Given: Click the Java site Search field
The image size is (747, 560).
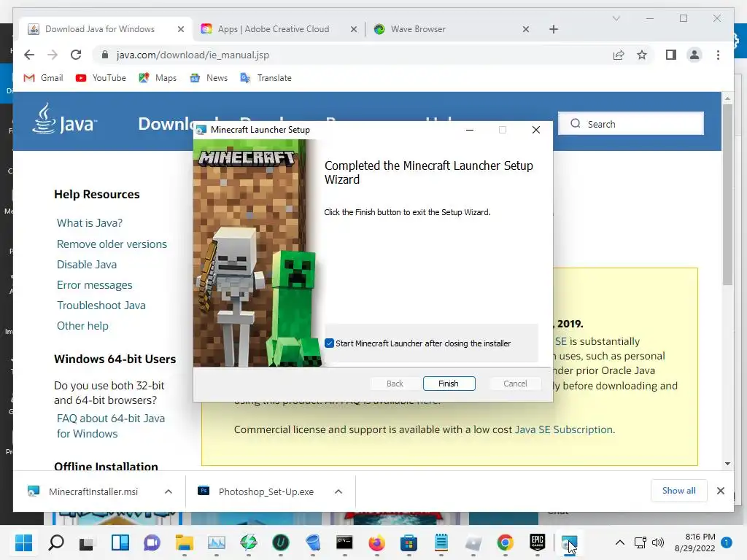Looking at the screenshot, I should click(631, 124).
